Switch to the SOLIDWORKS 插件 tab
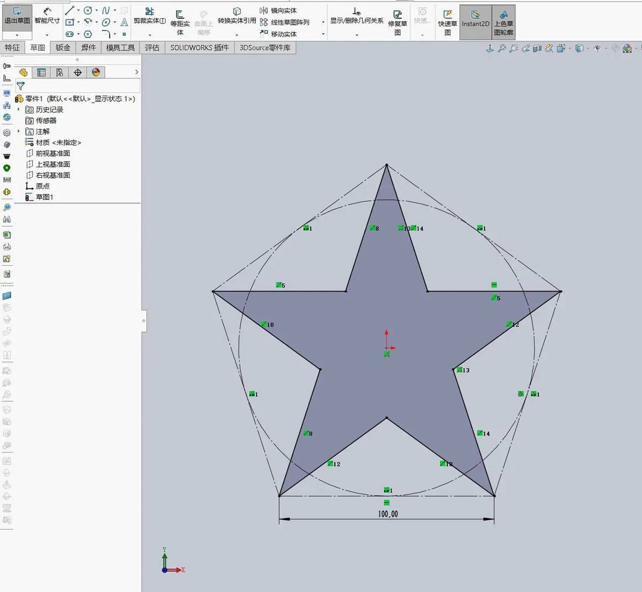 [200, 48]
